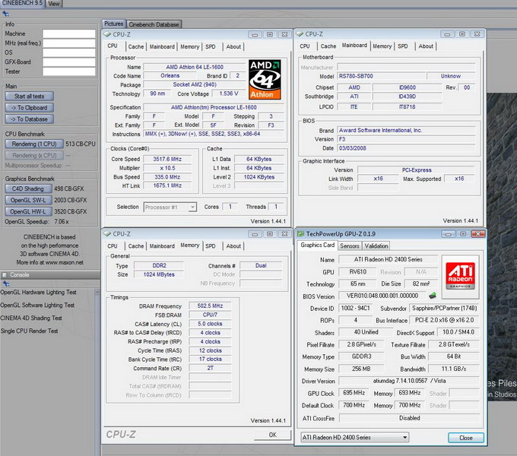Click the Tester input field
Image resolution: width=517 pixels, height=456 pixels.
68,71
